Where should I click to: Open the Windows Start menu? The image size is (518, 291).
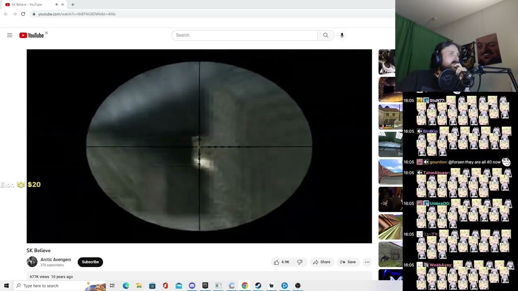(x=6, y=286)
